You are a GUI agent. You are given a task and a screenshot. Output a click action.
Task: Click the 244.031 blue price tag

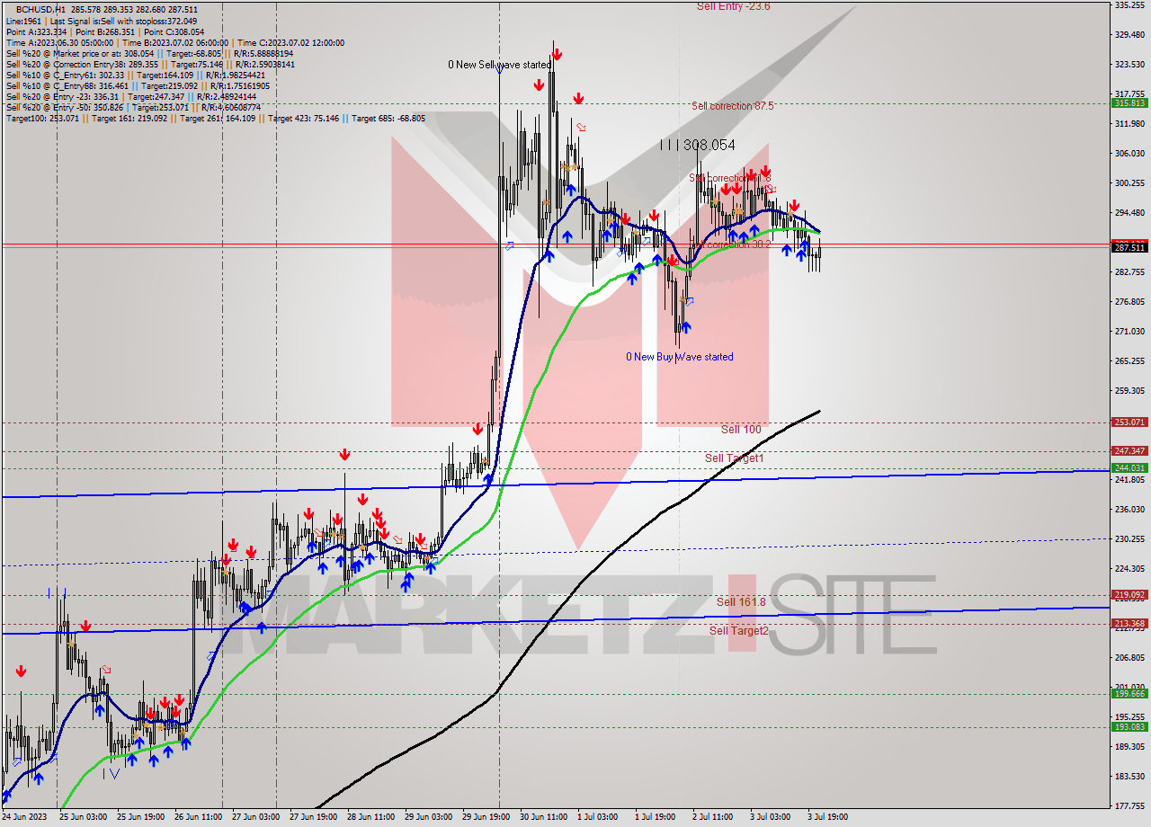(x=1129, y=467)
